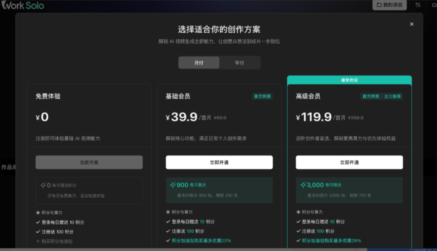This screenshot has width=437, height=251.
Task: Click the struck-through ¥89.9 original price
Action: pos(220,118)
